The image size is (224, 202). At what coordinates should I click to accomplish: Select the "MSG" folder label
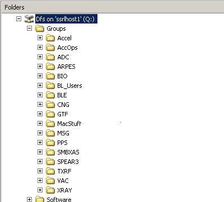click(x=63, y=133)
